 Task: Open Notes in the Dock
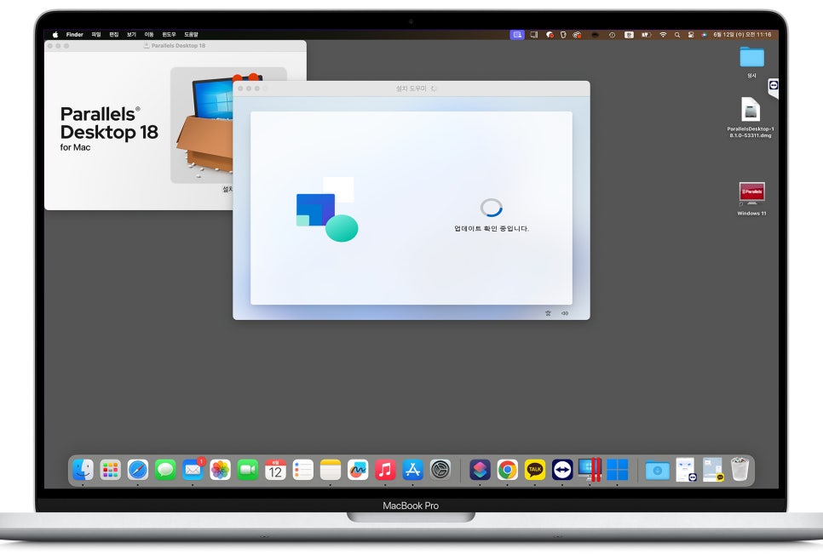pos(331,470)
